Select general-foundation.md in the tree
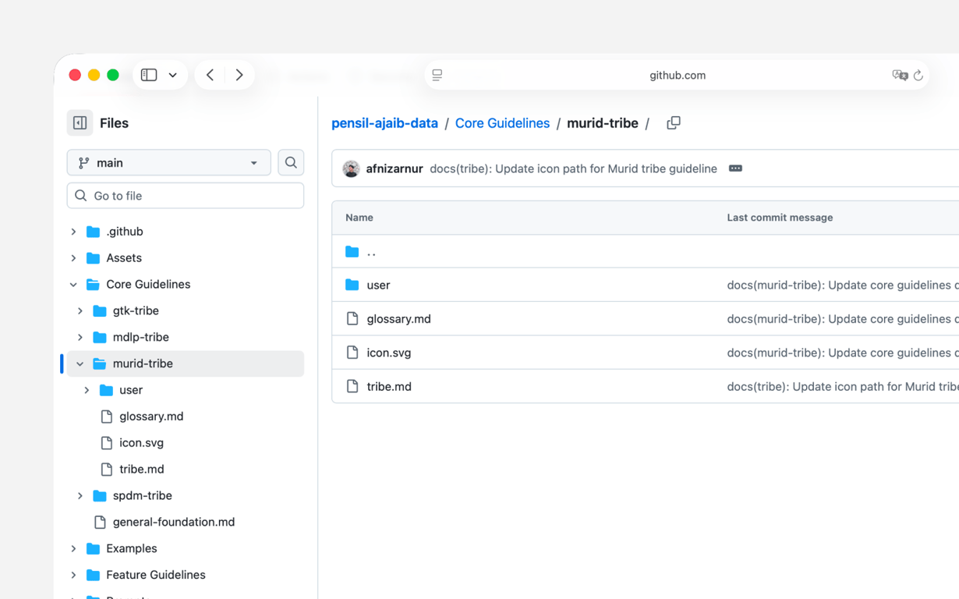This screenshot has width=959, height=599. (174, 522)
